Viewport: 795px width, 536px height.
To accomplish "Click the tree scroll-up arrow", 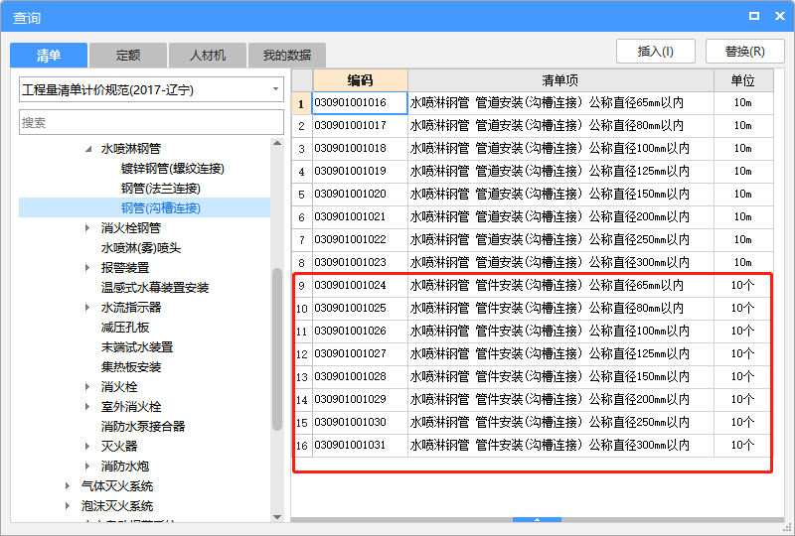I will click(277, 143).
